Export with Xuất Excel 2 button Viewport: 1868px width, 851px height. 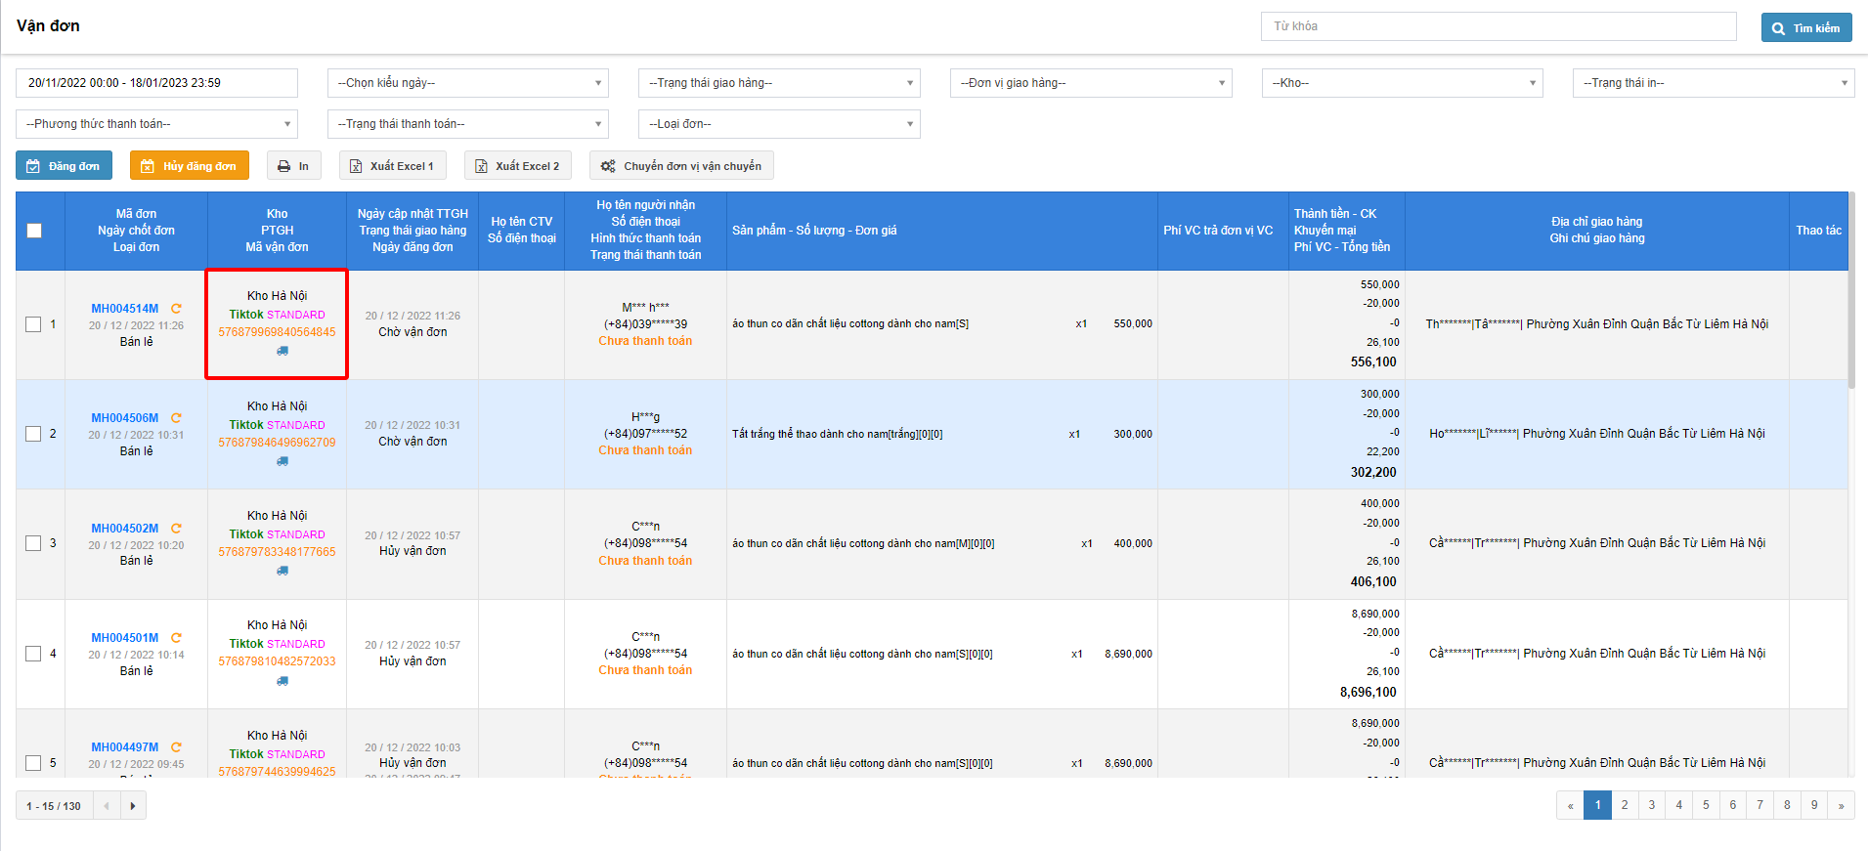point(517,166)
